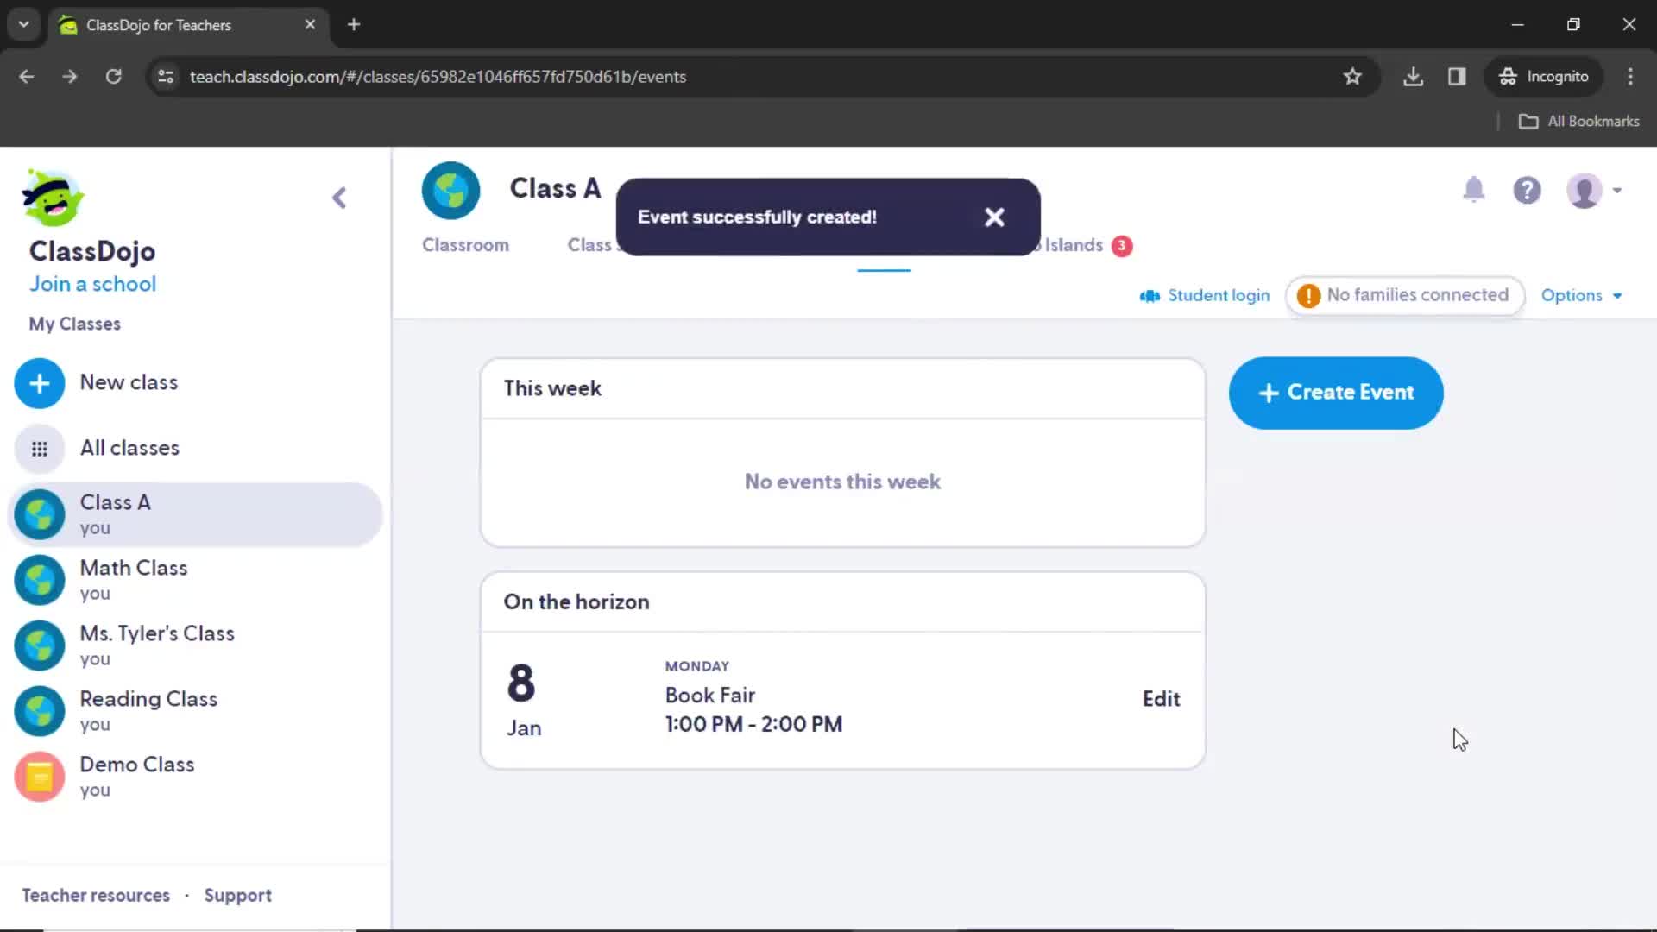Viewport: 1657px width, 932px height.
Task: Click Join a school link
Action: (92, 283)
